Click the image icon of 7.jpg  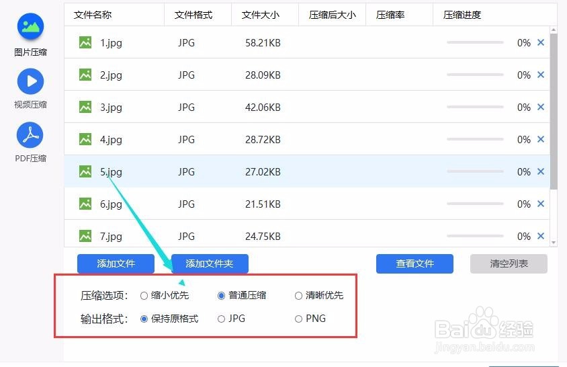85,236
